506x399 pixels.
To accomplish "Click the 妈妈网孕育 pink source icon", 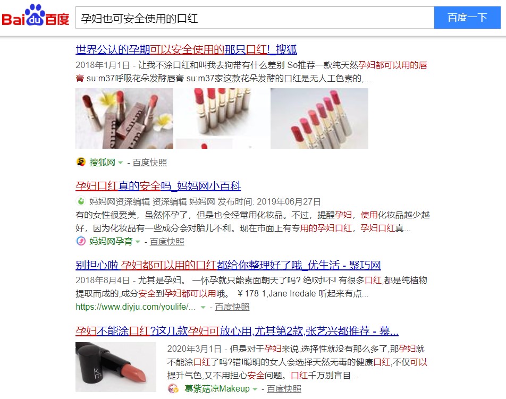I will [81, 241].
